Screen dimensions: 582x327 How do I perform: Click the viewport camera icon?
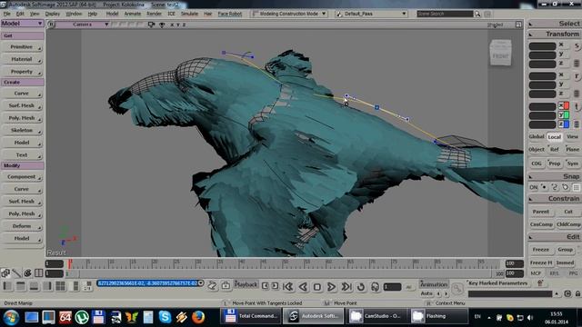pyautogui.click(x=151, y=25)
